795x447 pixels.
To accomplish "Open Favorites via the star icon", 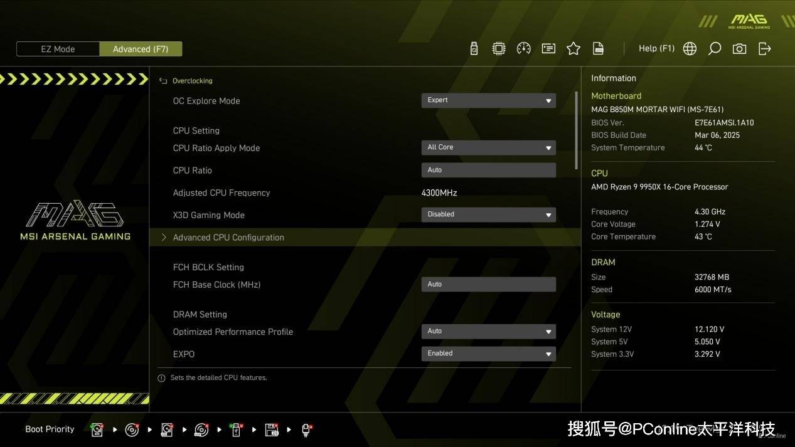I will point(574,48).
